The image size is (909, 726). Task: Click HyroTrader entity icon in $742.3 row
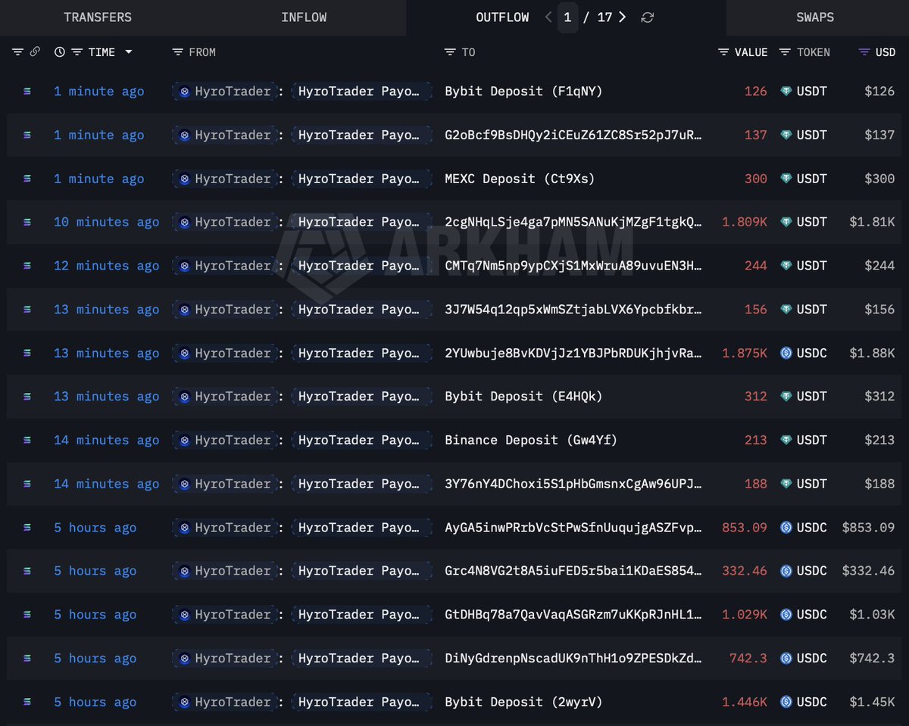click(x=184, y=659)
